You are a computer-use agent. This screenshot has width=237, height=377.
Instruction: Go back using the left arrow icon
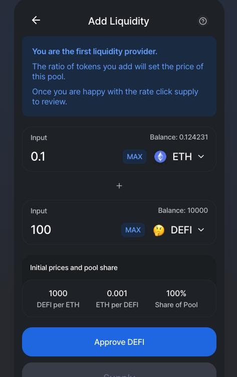tap(36, 20)
